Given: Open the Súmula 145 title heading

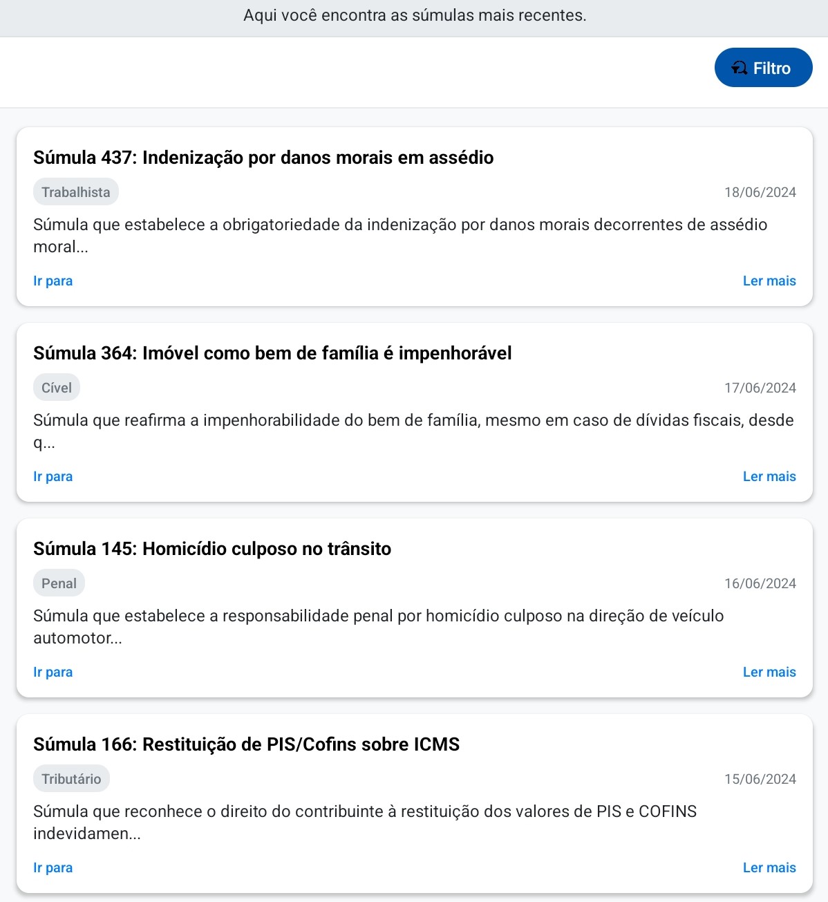Looking at the screenshot, I should pos(212,549).
